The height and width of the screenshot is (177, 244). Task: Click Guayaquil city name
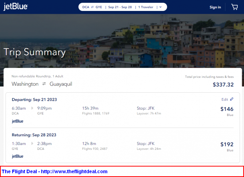61,84
